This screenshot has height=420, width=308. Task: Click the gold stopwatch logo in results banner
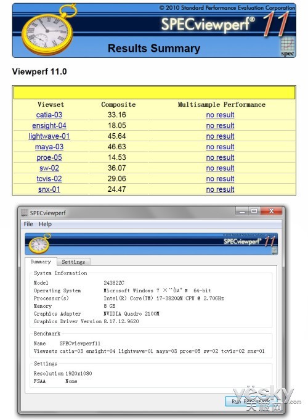pos(48,30)
